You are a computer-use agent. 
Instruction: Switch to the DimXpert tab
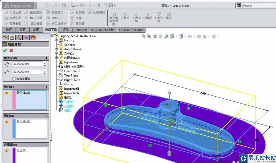click(x=81, y=30)
